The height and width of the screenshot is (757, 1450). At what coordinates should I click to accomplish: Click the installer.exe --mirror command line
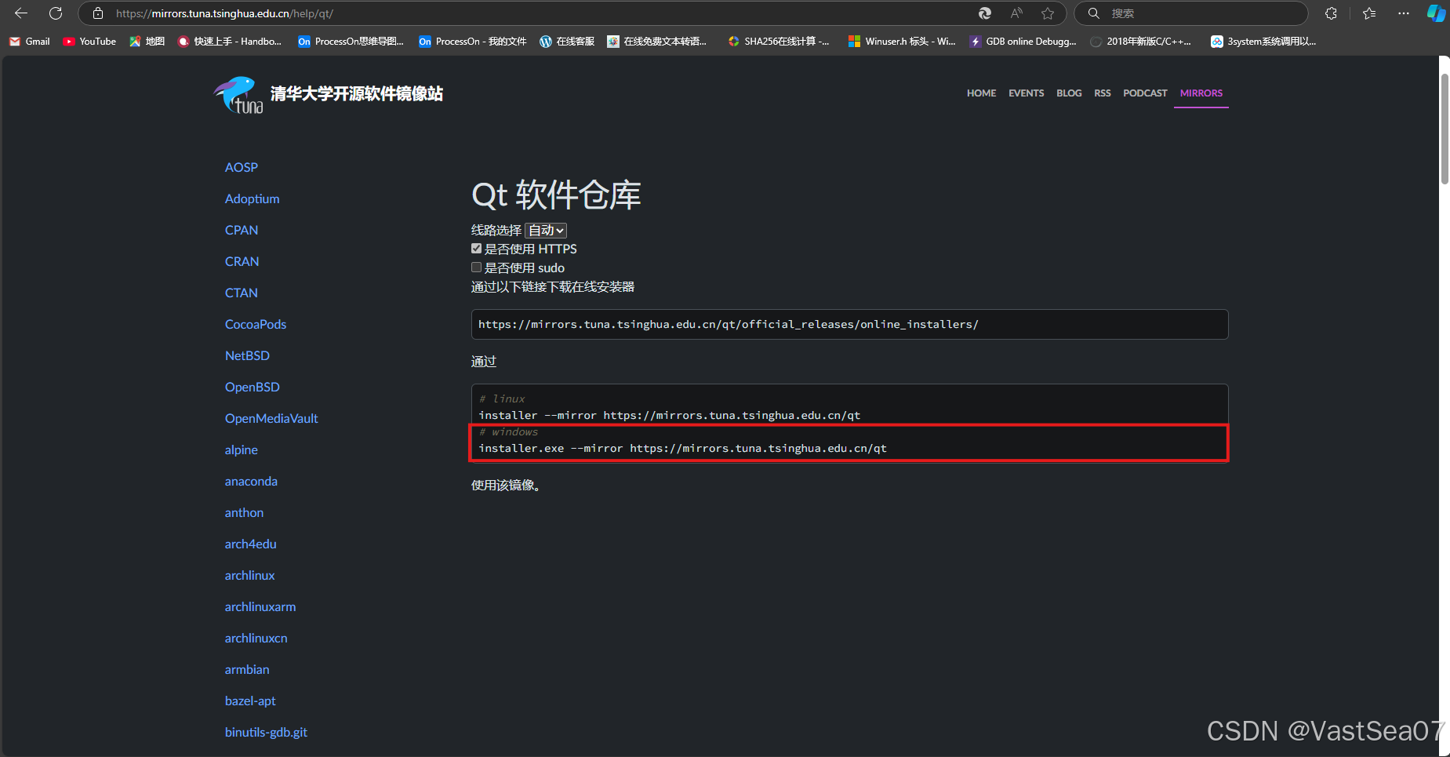(x=682, y=448)
